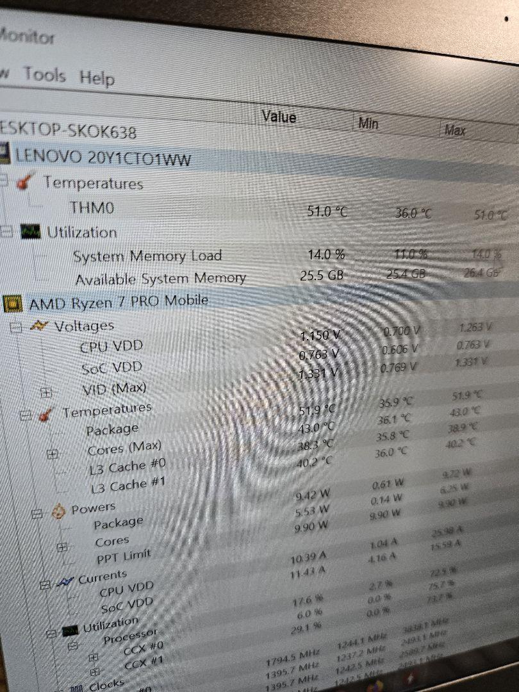The height and width of the screenshot is (692, 519).
Task: Click the 25.5 GB available memory value
Action: [322, 276]
